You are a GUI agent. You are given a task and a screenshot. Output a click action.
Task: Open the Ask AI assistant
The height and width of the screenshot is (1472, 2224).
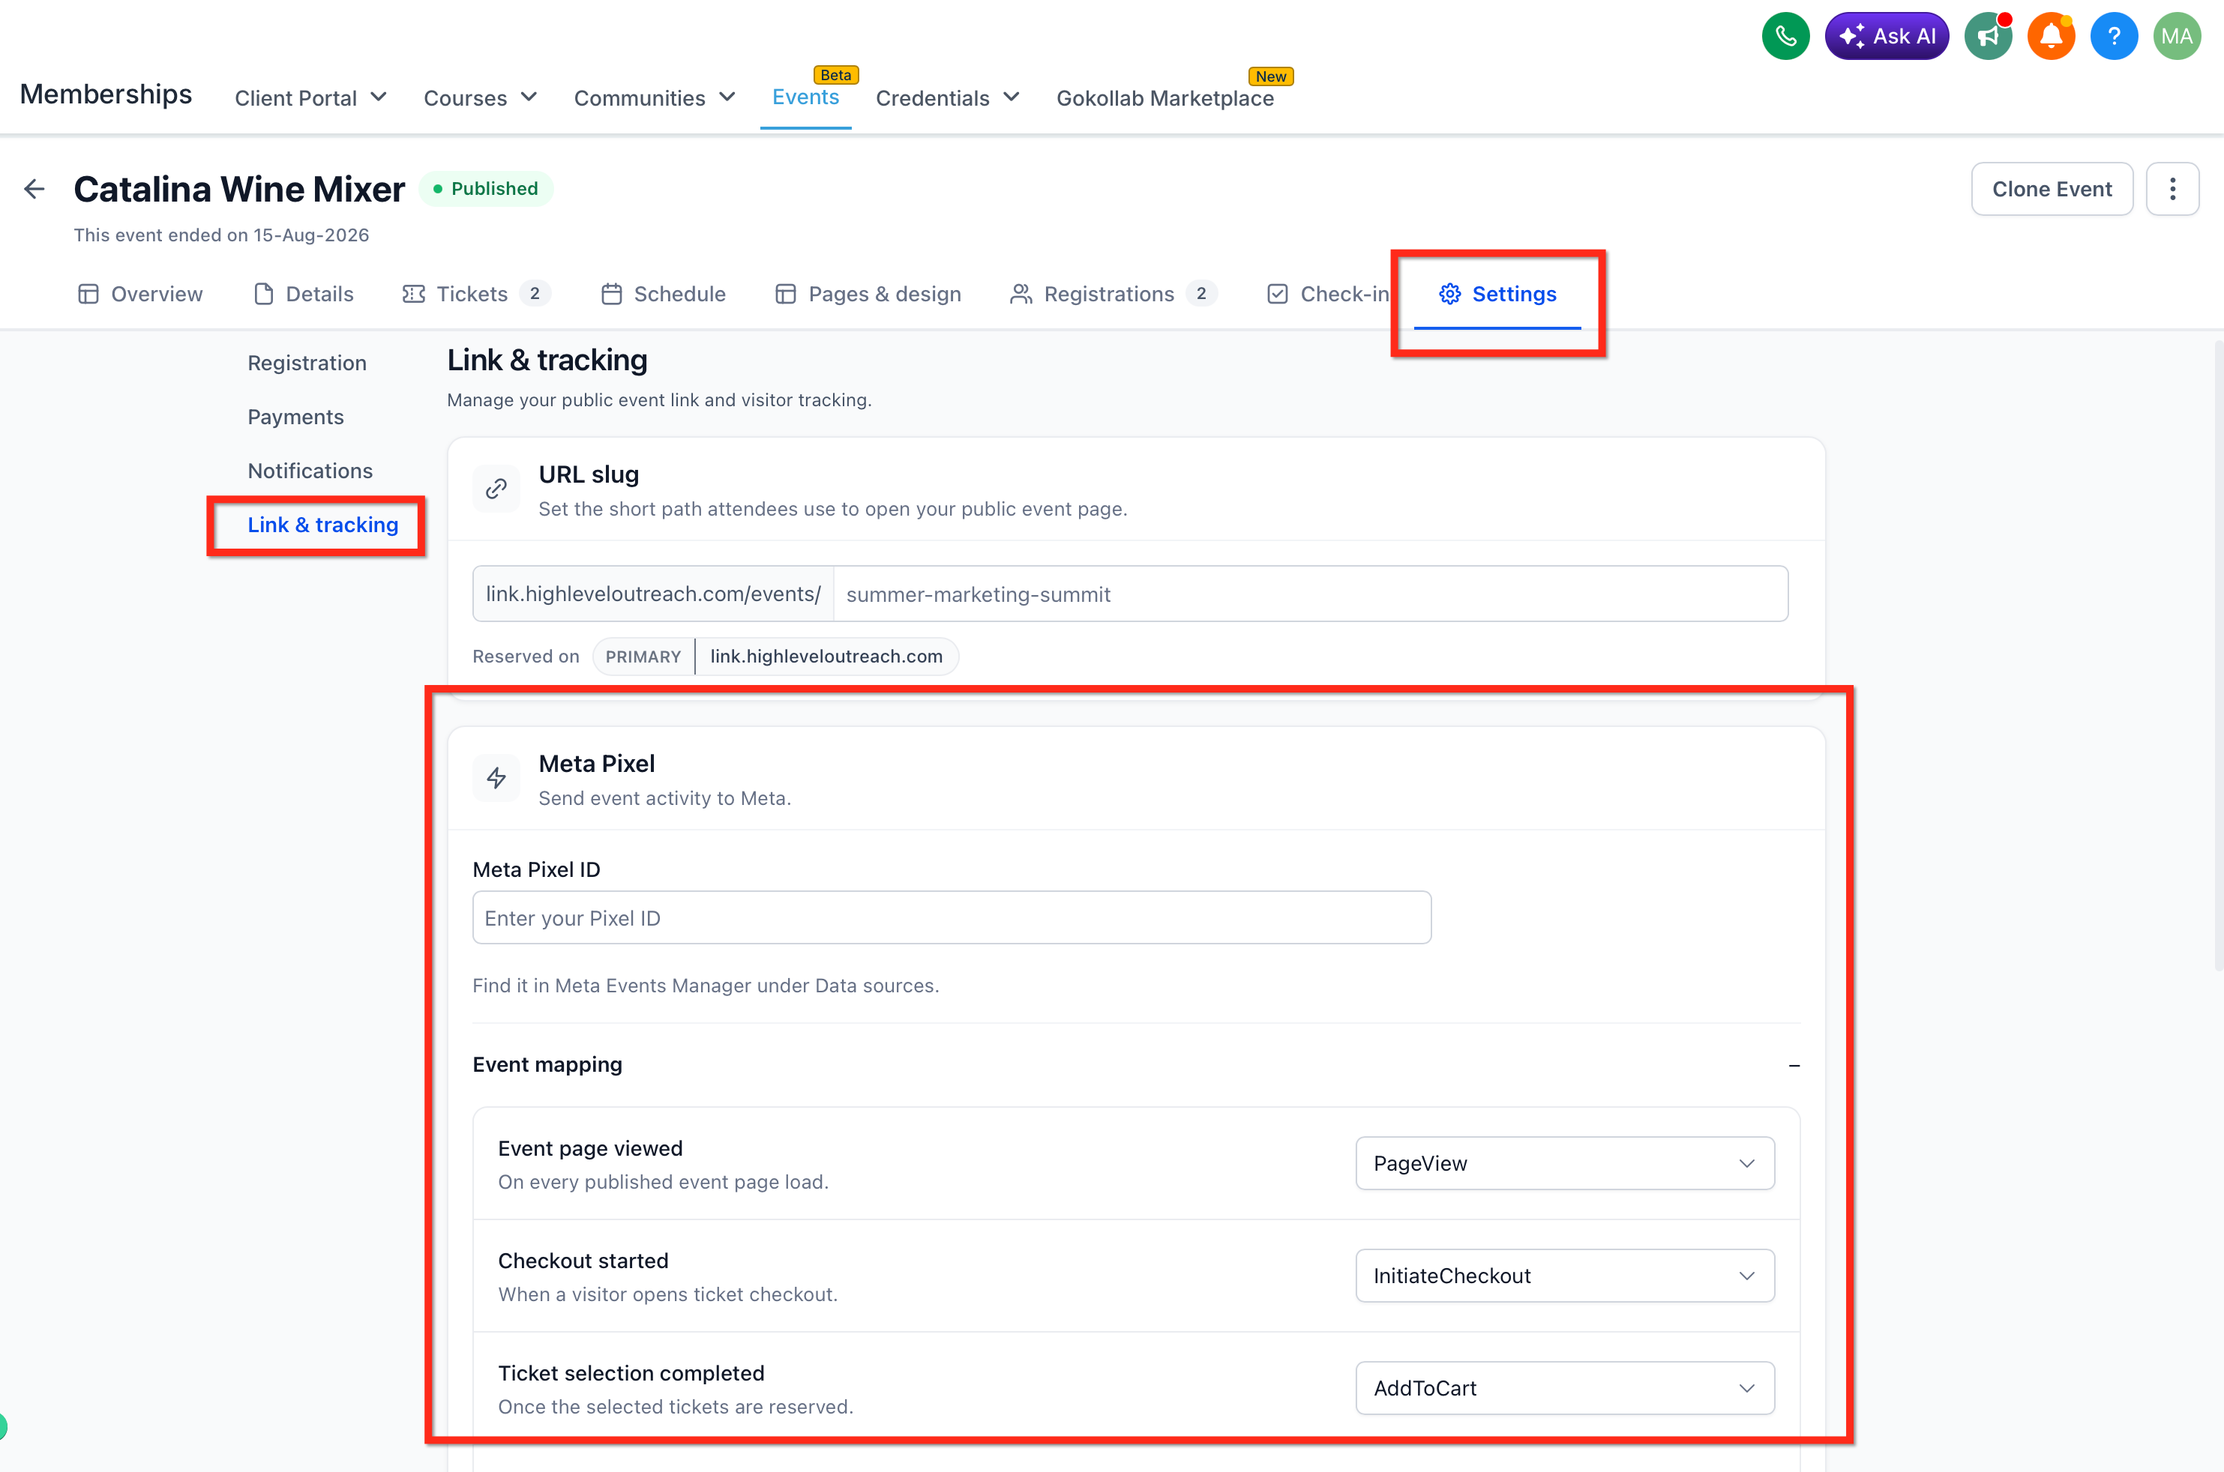1886,37
